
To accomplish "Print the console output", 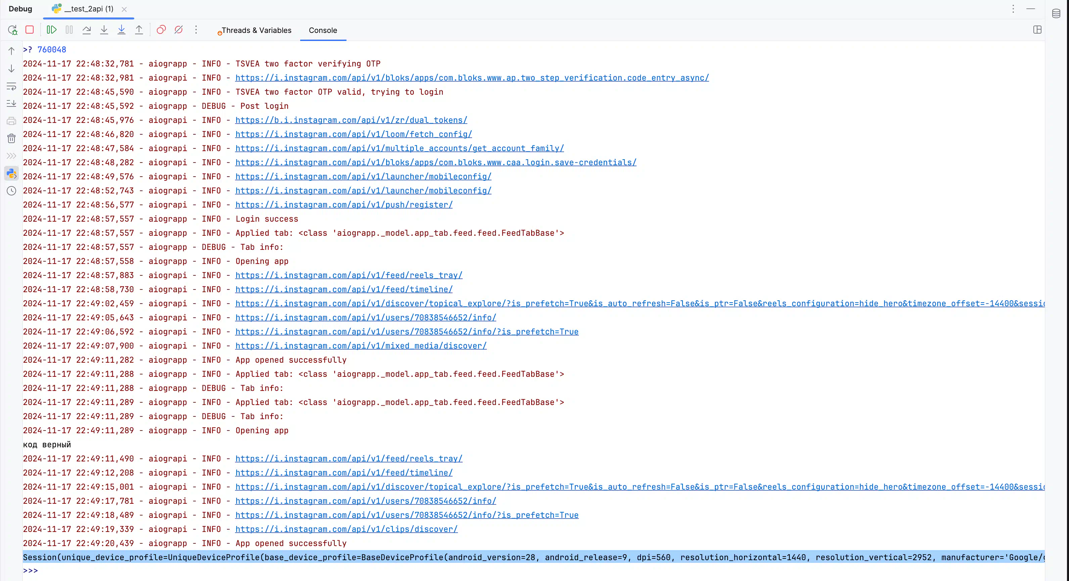I will [x=11, y=121].
